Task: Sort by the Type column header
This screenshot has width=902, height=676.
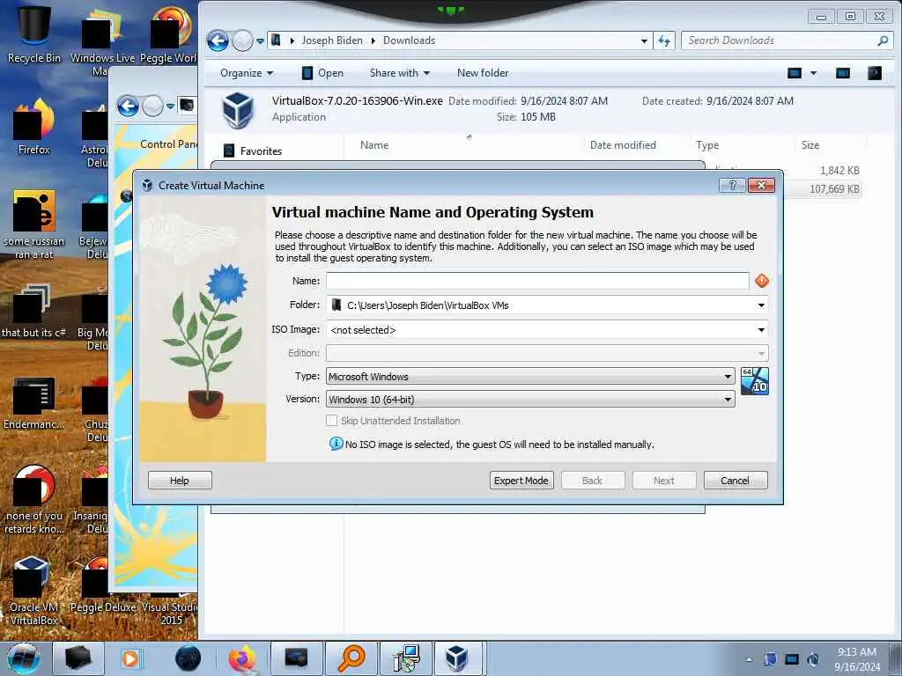Action: (x=707, y=145)
